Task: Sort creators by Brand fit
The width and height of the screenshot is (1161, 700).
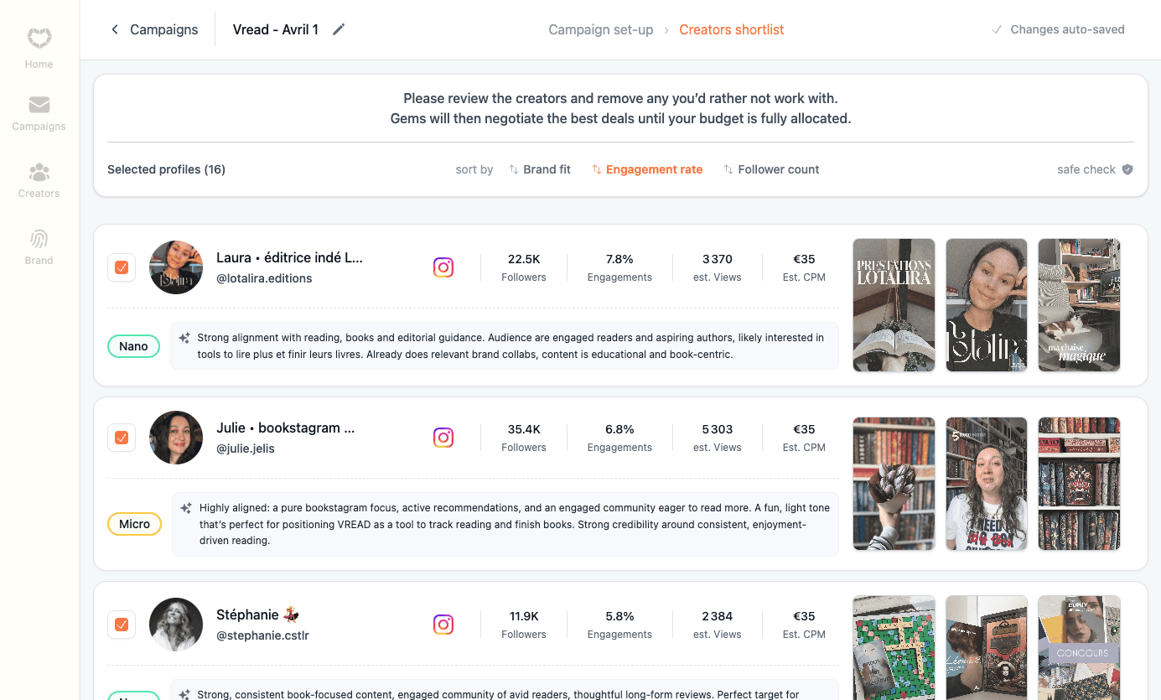Action: [540, 169]
